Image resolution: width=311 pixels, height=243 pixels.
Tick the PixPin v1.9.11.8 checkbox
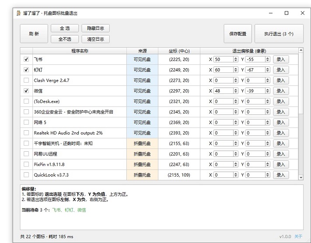[x=26, y=164]
